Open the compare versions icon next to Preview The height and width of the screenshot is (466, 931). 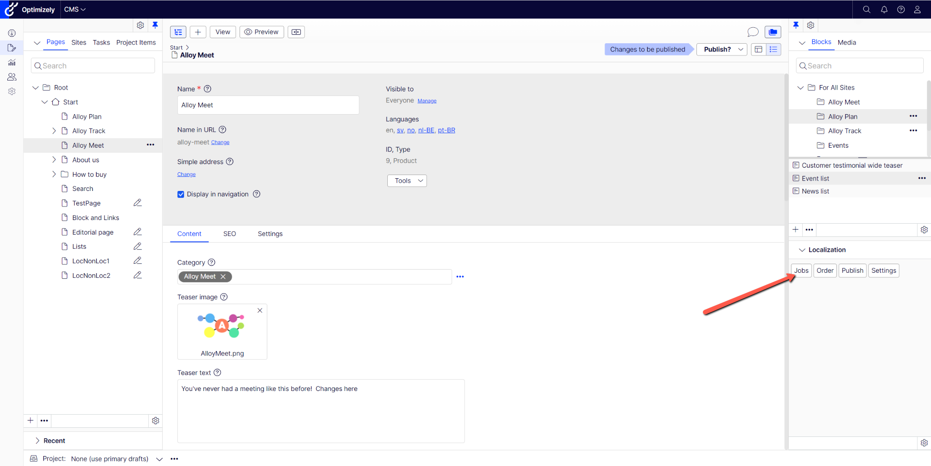click(296, 32)
